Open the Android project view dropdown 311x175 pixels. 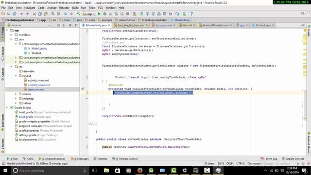(29, 25)
